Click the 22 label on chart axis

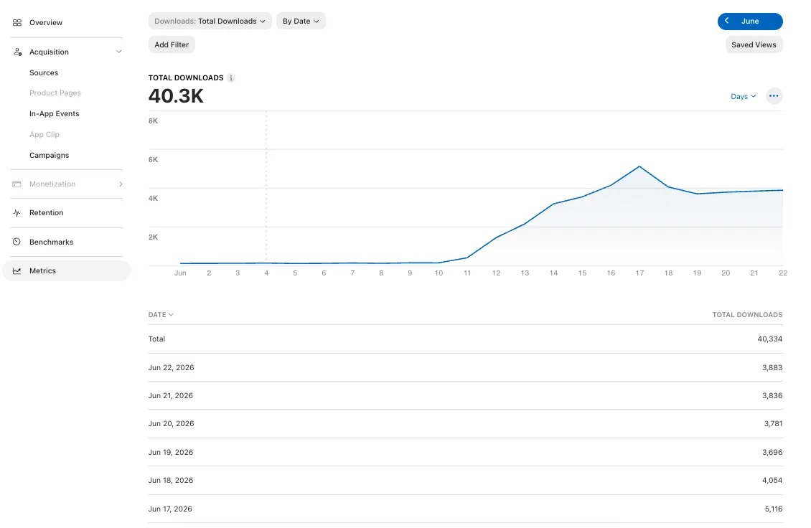coord(782,273)
